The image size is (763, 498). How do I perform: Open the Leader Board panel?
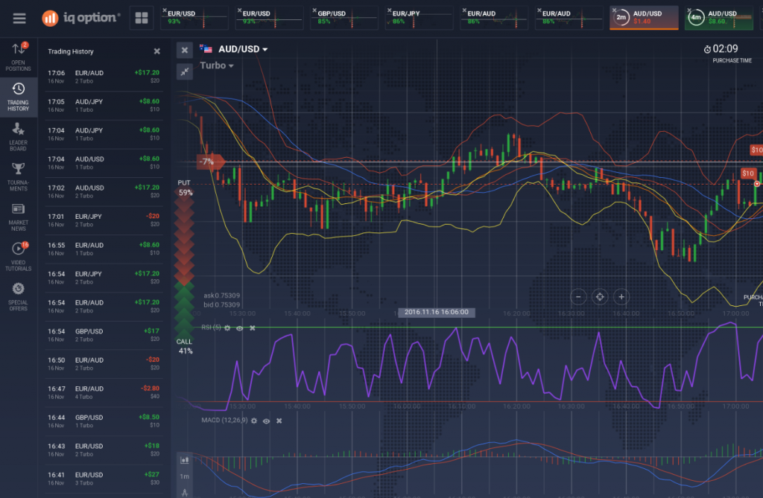[19, 135]
